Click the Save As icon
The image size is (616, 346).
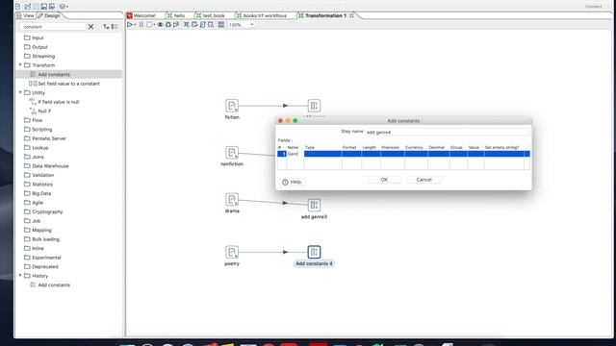click(x=52, y=7)
